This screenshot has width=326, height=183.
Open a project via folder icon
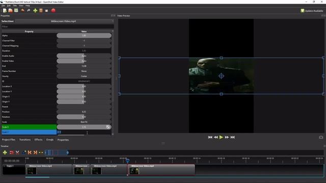click(10, 10)
